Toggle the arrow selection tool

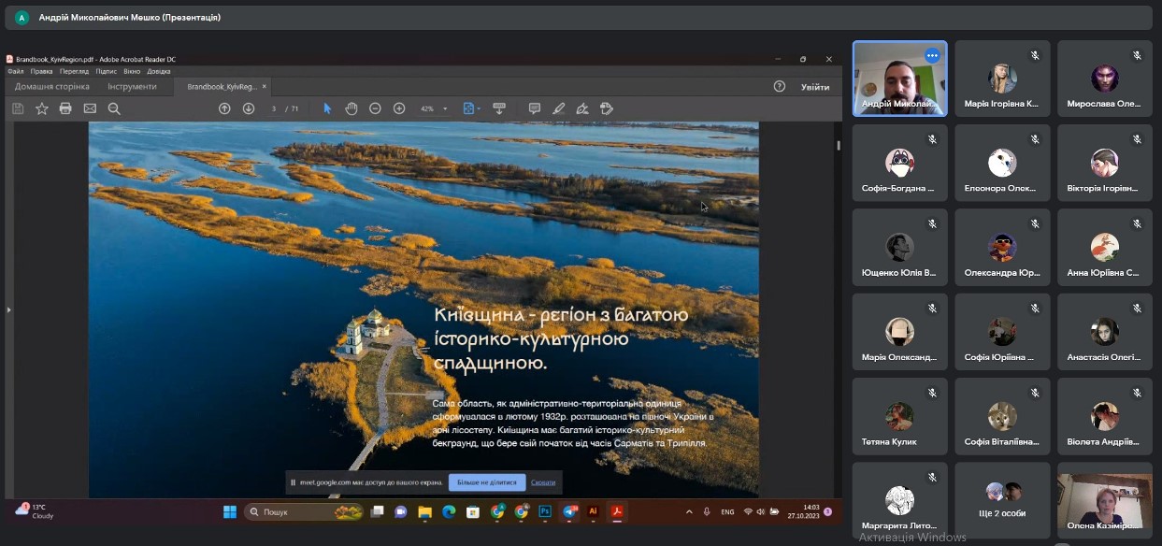[327, 108]
